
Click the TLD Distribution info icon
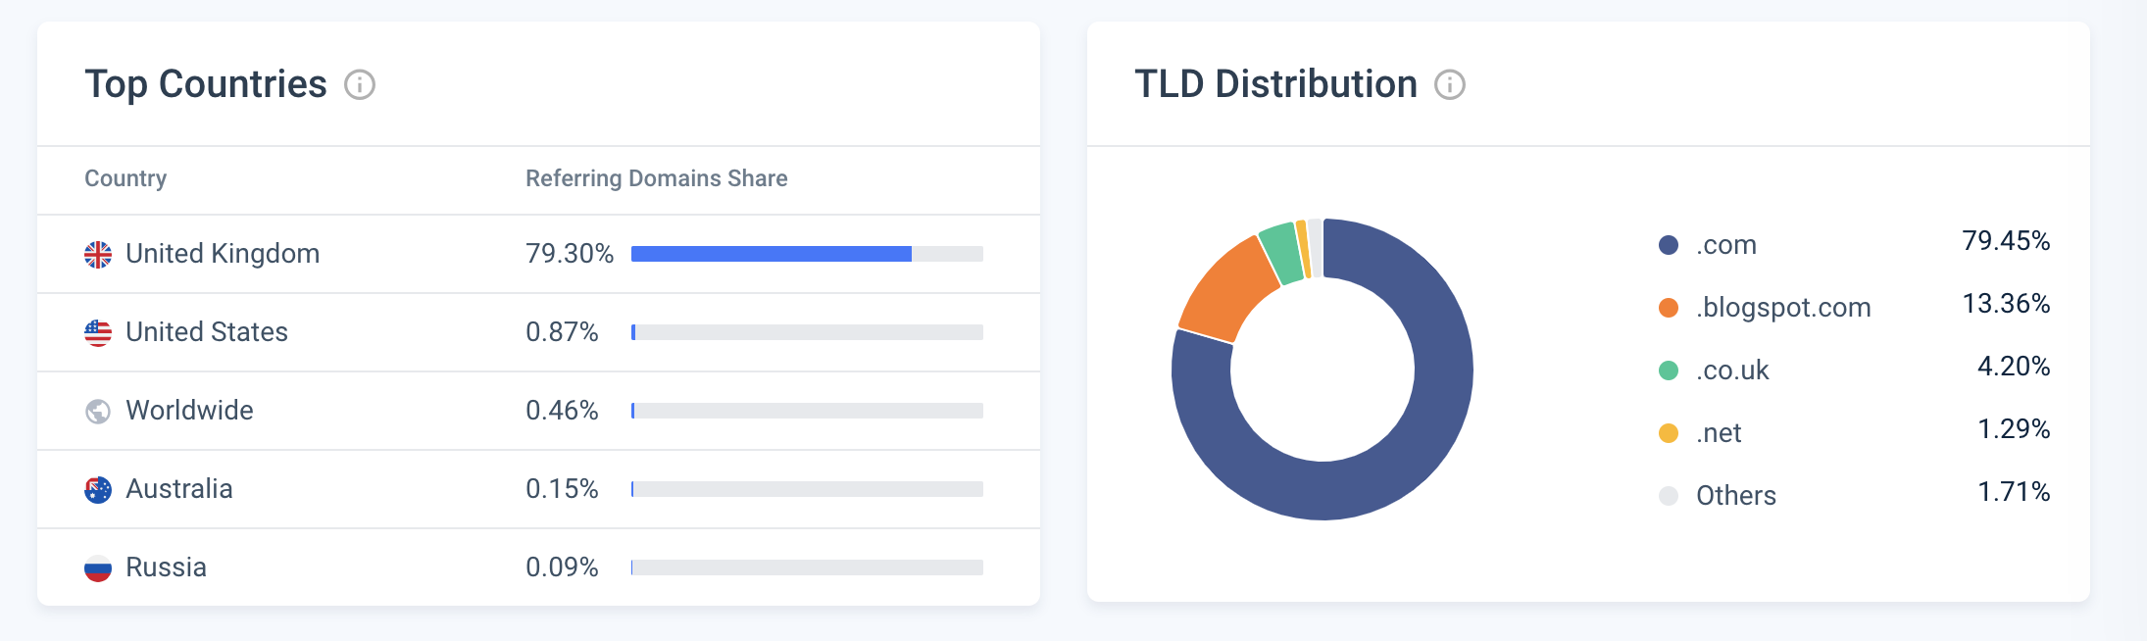(x=1450, y=85)
